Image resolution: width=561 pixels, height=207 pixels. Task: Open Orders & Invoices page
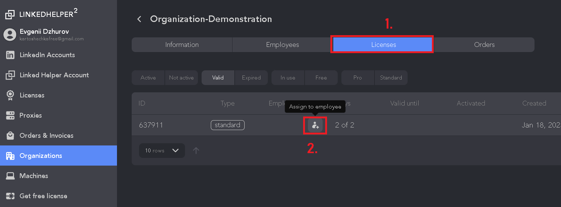coord(58,136)
